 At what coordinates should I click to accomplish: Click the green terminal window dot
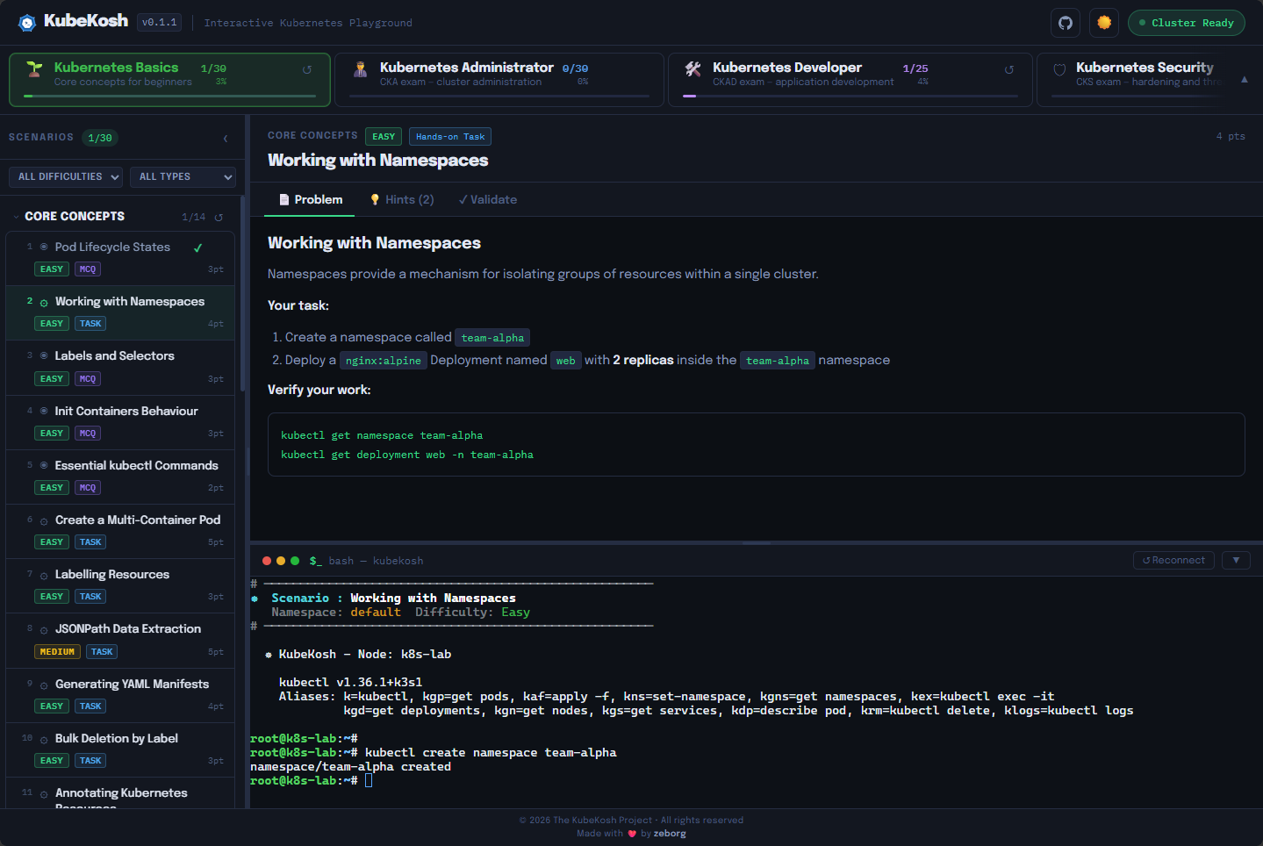point(295,561)
